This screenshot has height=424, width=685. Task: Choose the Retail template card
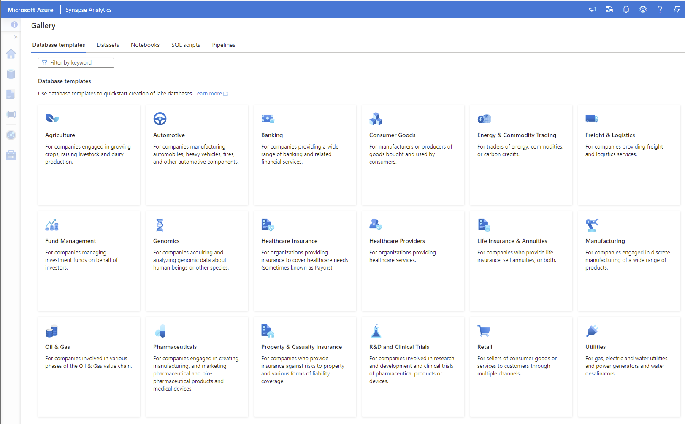coord(521,367)
